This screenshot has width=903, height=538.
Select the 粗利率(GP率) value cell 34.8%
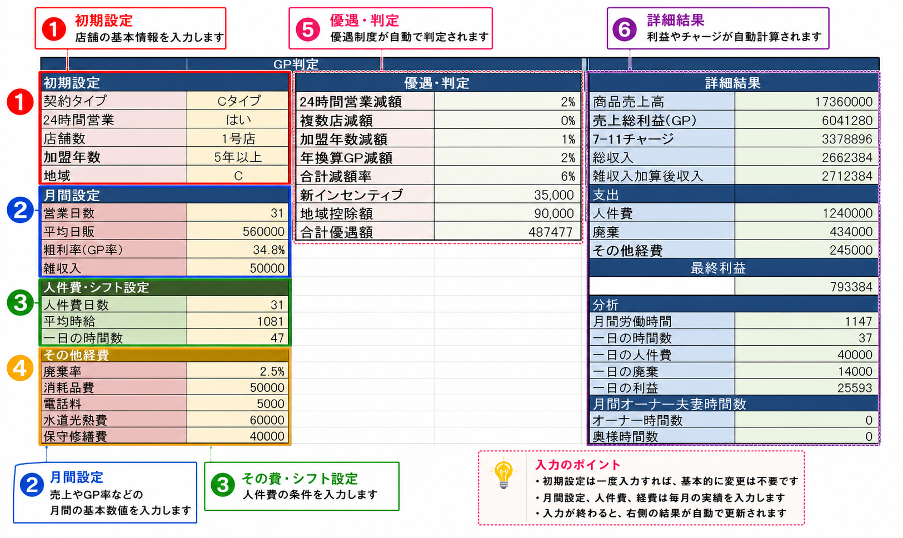(238, 250)
